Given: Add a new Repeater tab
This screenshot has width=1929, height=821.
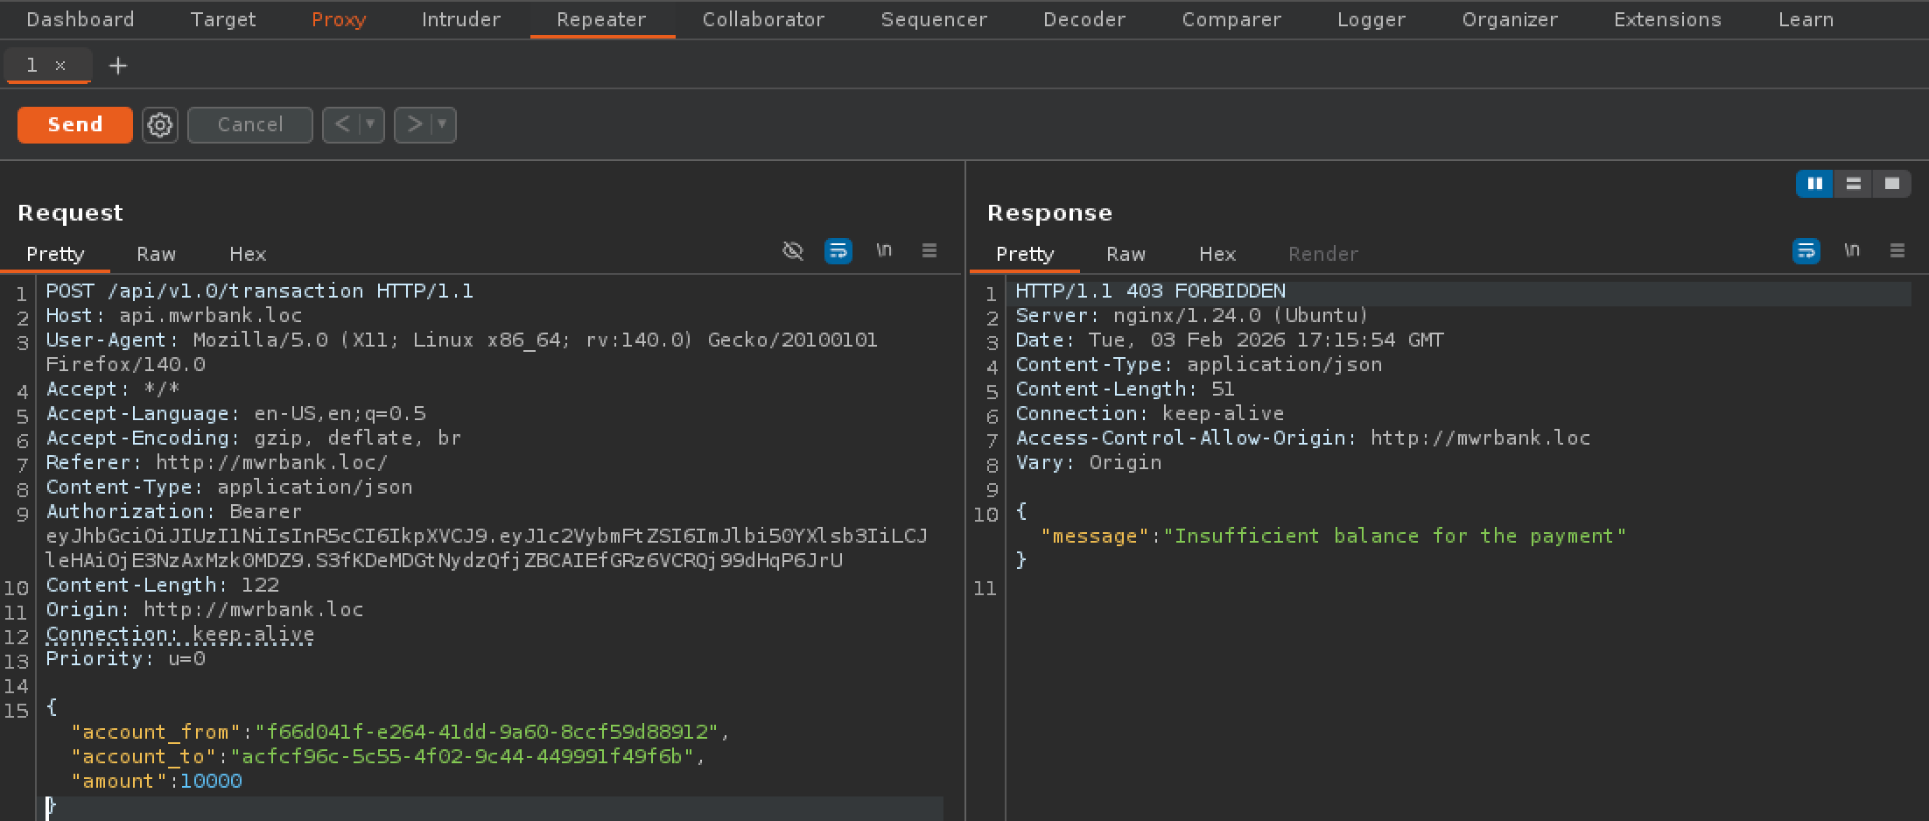Looking at the screenshot, I should tap(117, 66).
